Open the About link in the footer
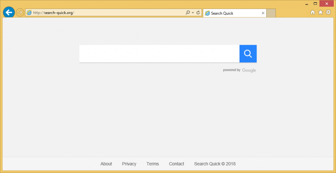Image resolution: width=336 pixels, height=173 pixels. 106,164
